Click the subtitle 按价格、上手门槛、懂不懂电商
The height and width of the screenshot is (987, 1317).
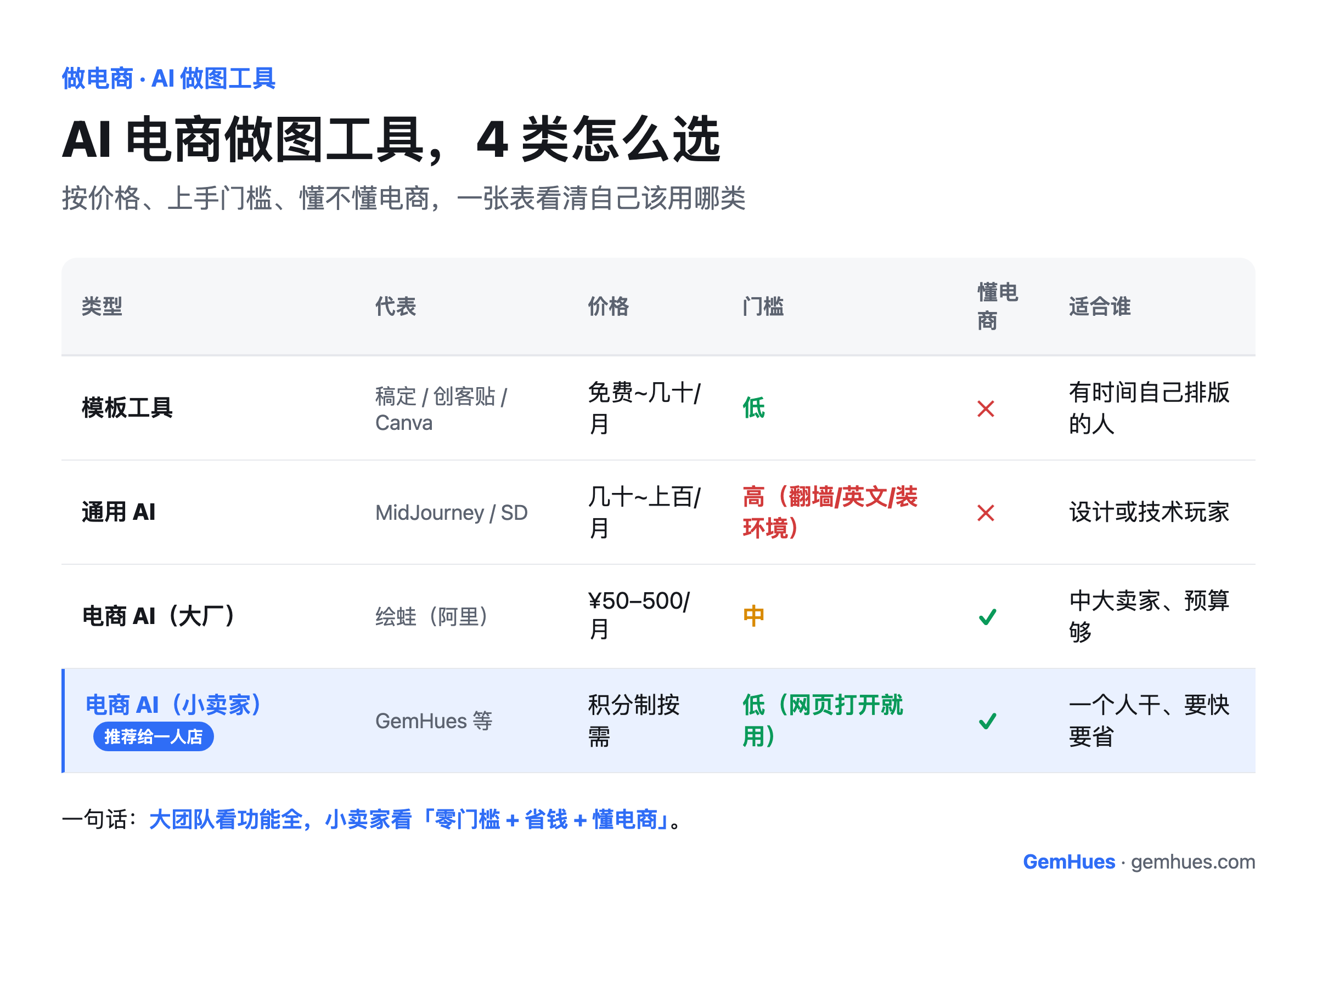tap(404, 198)
